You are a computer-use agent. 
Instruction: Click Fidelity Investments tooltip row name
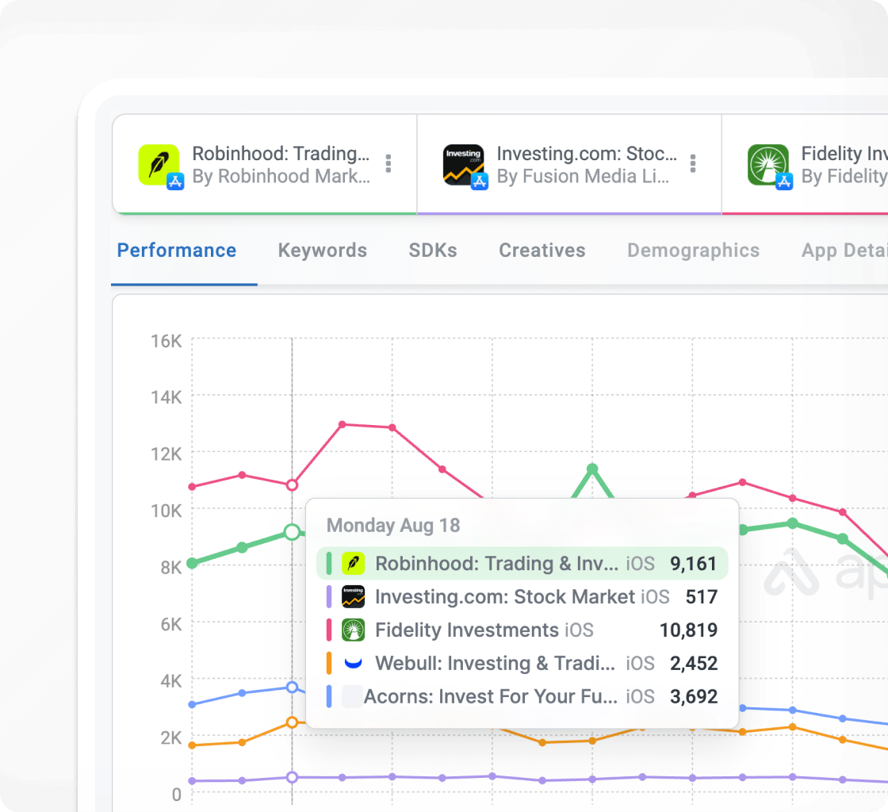tap(467, 630)
